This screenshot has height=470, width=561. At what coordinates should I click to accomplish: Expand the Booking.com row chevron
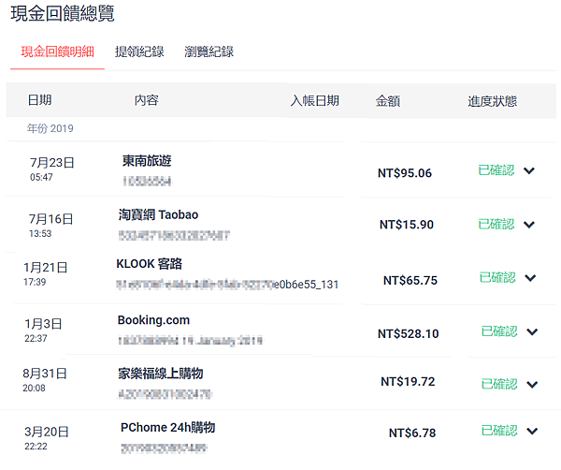532,331
